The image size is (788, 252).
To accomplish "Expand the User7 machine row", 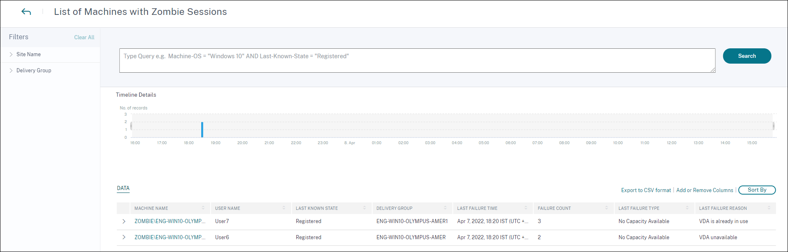I will [x=124, y=221].
